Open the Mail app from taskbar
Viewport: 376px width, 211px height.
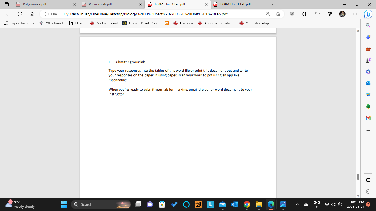coord(223,204)
